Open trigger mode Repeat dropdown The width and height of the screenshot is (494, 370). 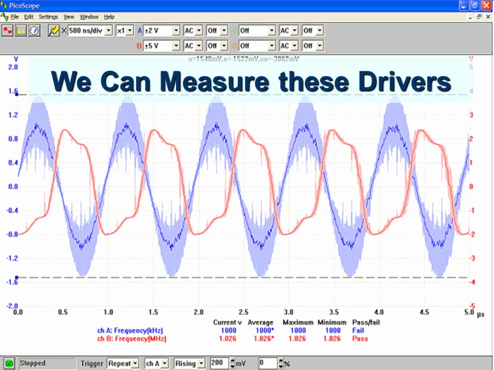[x=135, y=363]
